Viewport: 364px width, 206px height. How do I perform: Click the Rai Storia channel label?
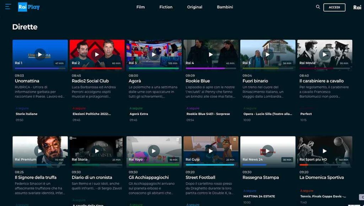pyautogui.click(x=80, y=160)
